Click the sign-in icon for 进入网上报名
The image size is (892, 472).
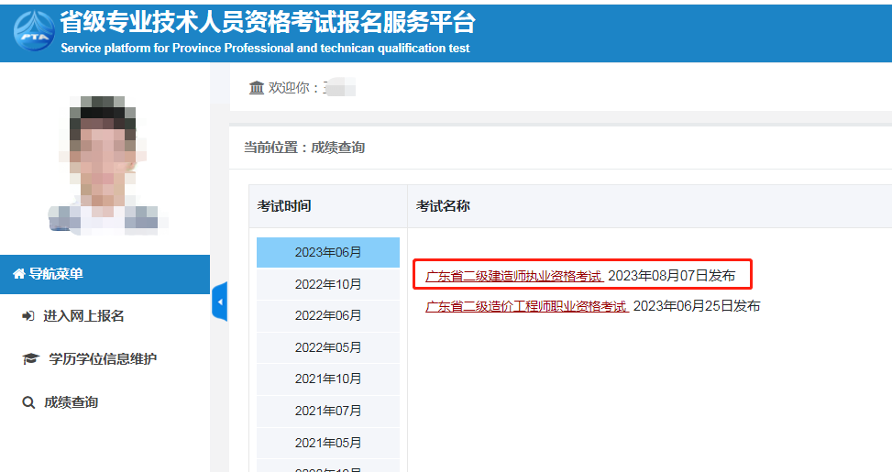(x=28, y=316)
